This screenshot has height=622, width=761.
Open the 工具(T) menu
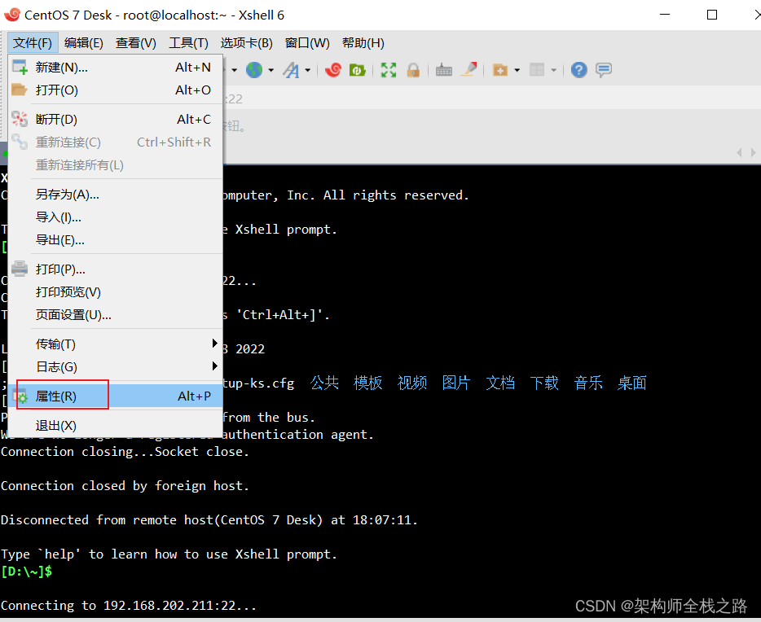point(188,42)
